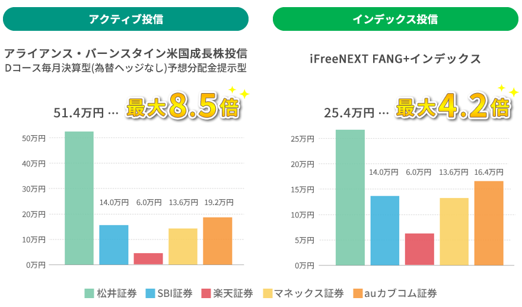The image size is (522, 307).
Task: Click the red bar in the index chart
Action: click(419, 250)
